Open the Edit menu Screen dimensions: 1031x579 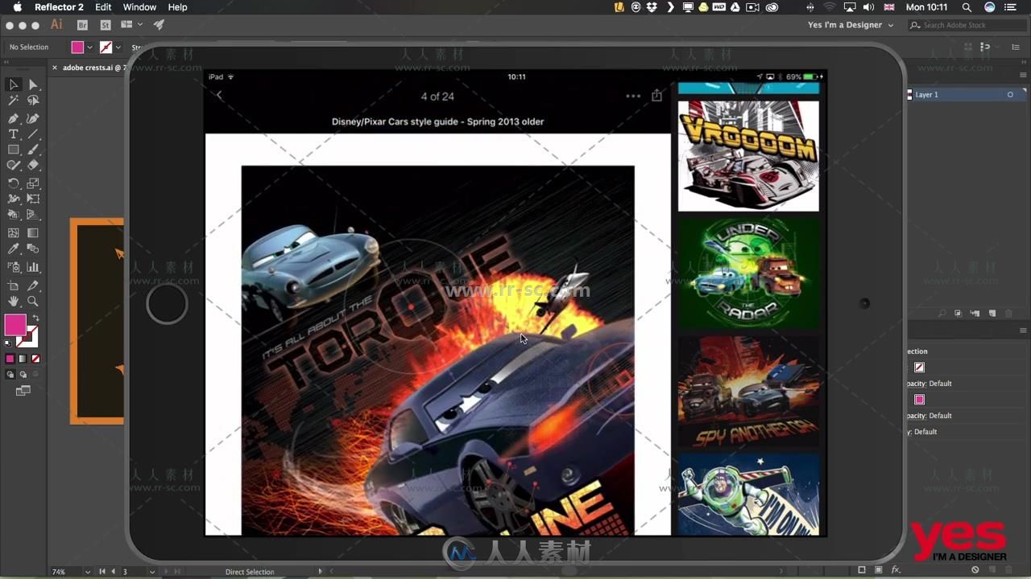tap(103, 7)
